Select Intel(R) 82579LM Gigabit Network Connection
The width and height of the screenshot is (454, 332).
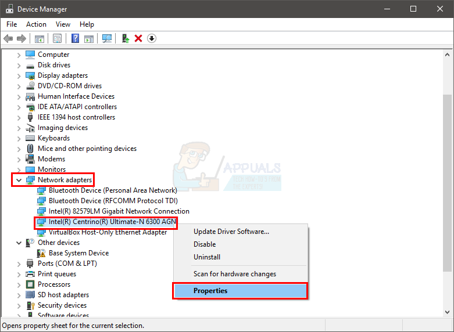tap(119, 211)
